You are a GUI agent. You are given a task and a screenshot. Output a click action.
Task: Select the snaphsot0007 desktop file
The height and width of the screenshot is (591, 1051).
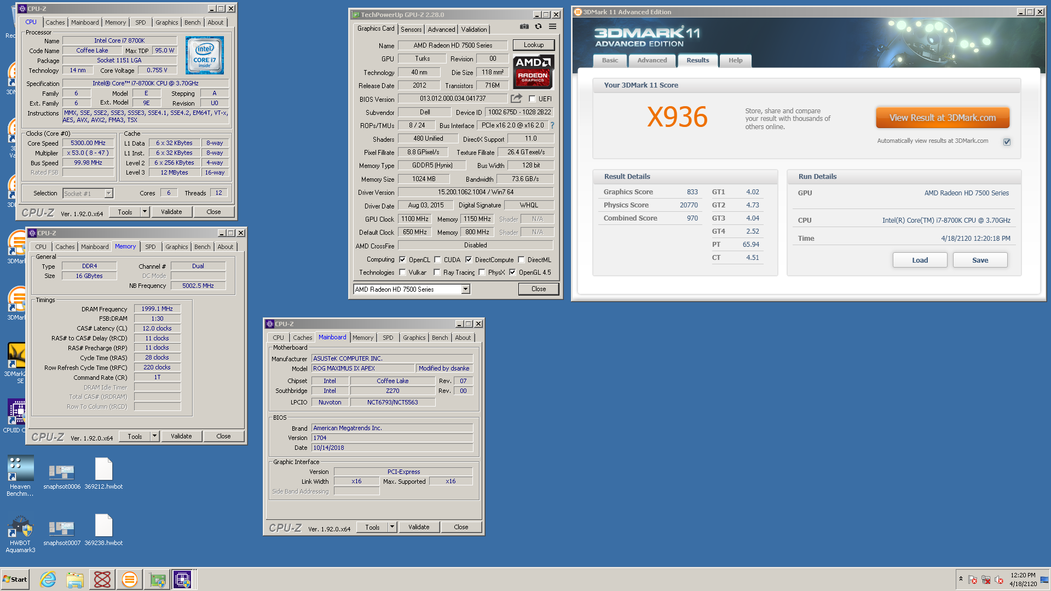pyautogui.click(x=62, y=533)
